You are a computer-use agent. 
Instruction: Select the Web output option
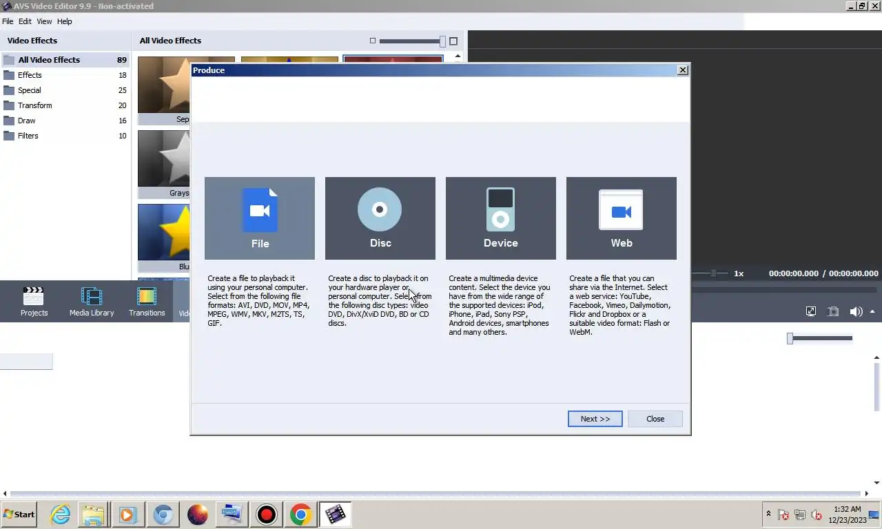622,218
